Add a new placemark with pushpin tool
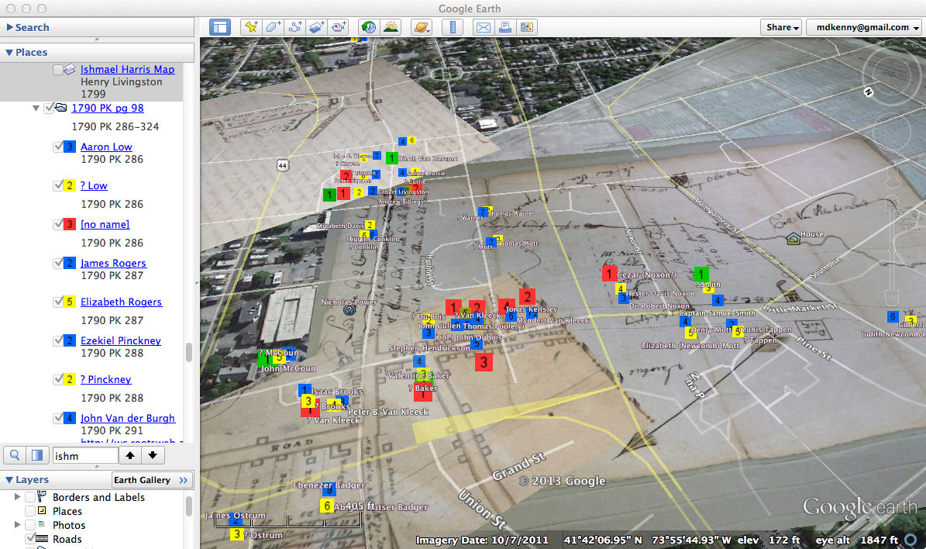Viewport: 926px width, 549px height. point(251,27)
